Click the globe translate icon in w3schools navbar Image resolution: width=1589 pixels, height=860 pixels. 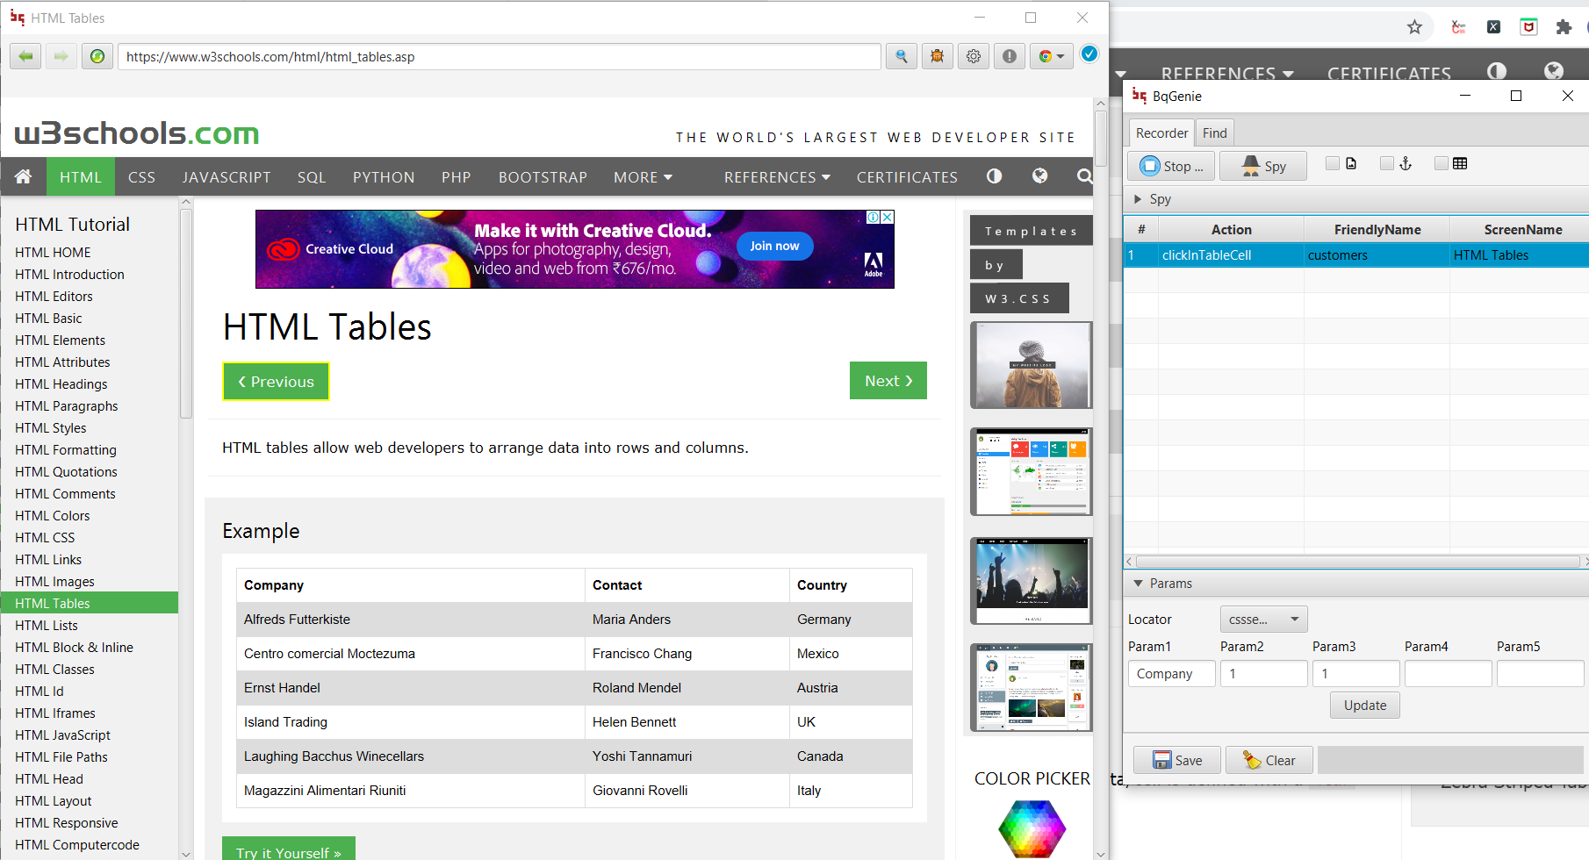pyautogui.click(x=1040, y=176)
